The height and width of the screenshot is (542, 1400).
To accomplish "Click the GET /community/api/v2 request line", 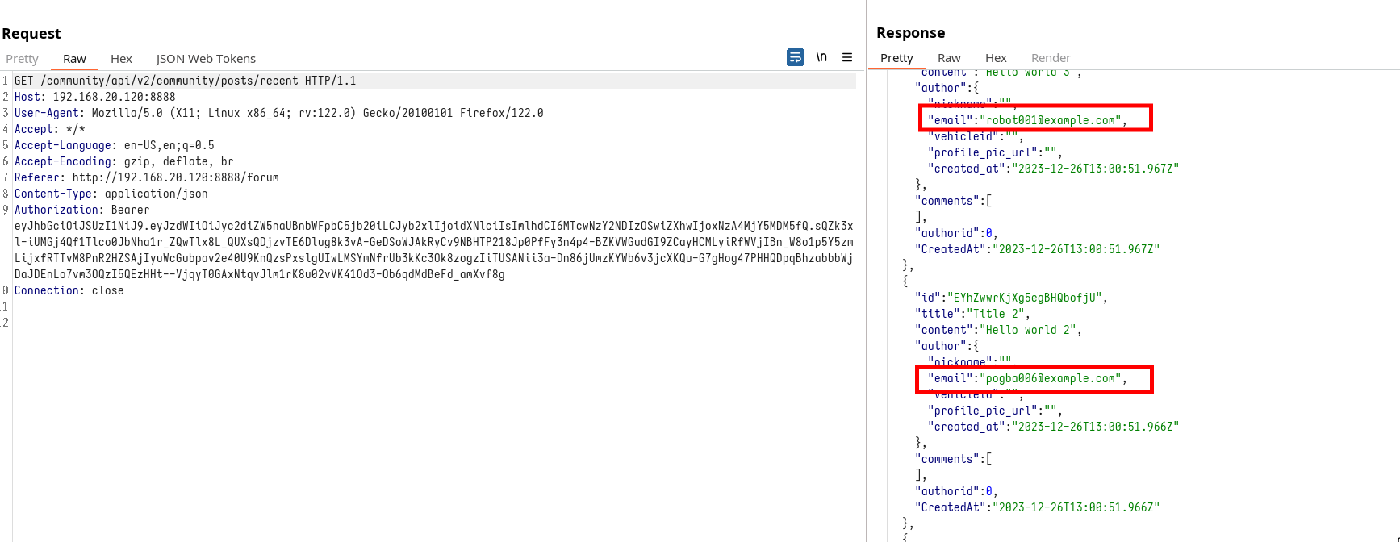I will (x=185, y=81).
